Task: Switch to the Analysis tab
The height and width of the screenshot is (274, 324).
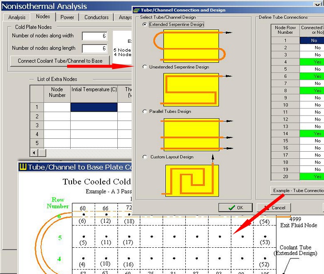Action: tap(17, 17)
